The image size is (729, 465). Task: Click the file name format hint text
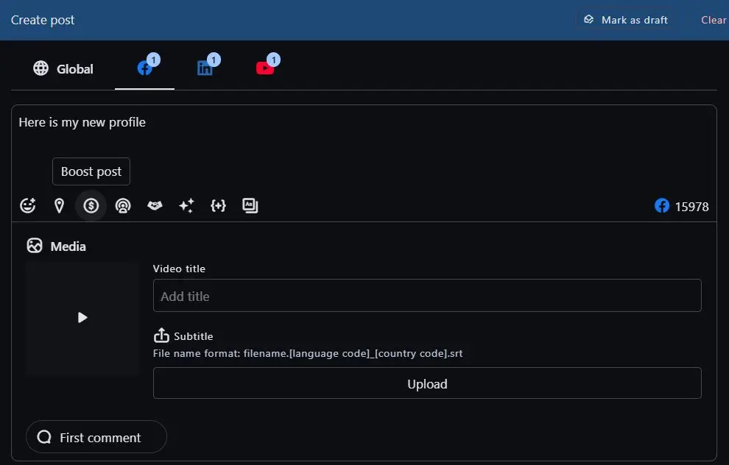point(308,353)
